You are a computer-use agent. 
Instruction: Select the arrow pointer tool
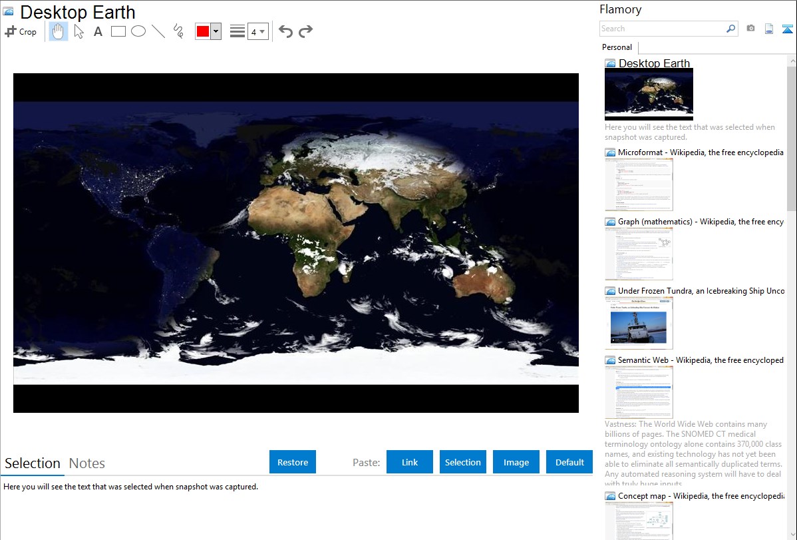tap(79, 31)
